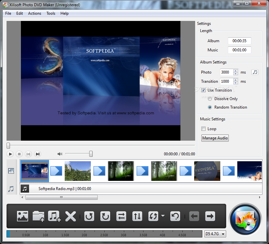This screenshot has width=269, height=244.
Task: Enable the music Loop checkbox
Action: pyautogui.click(x=203, y=129)
